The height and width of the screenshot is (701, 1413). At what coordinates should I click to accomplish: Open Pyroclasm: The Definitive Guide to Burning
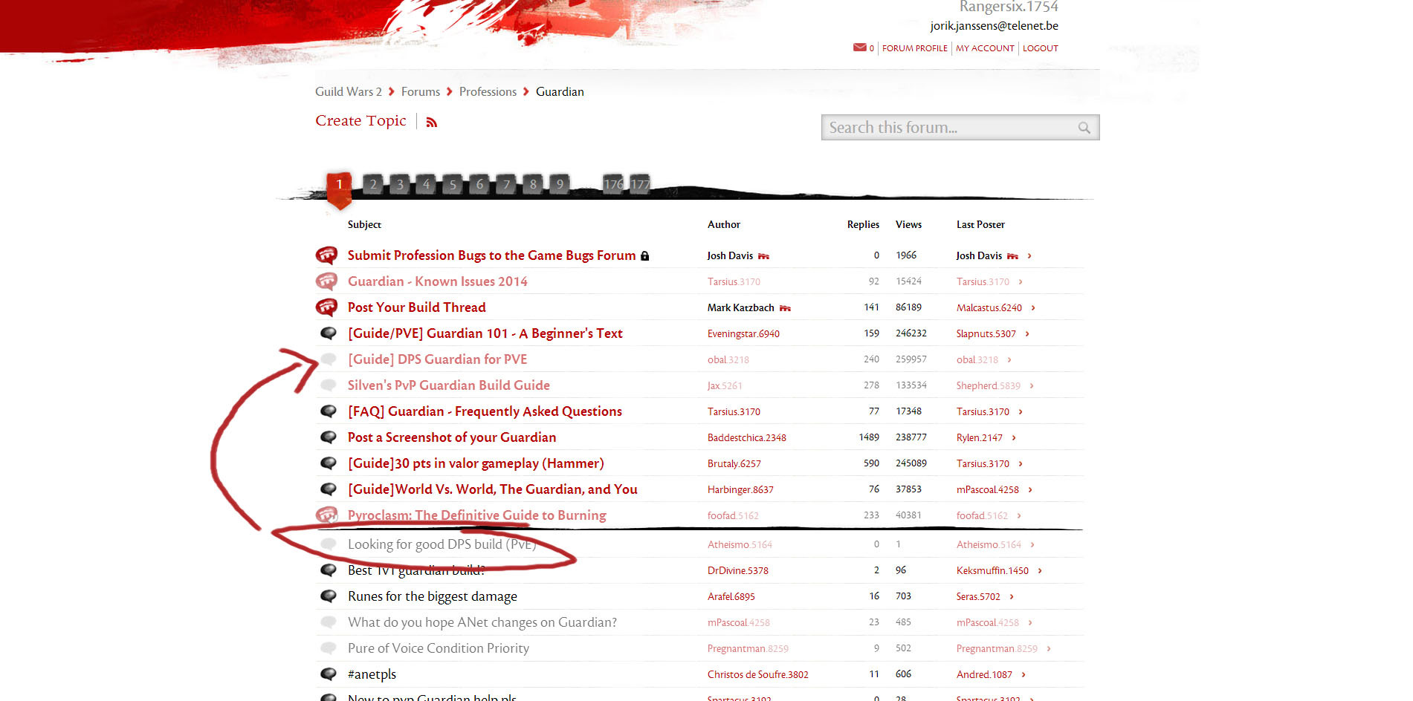[477, 515]
